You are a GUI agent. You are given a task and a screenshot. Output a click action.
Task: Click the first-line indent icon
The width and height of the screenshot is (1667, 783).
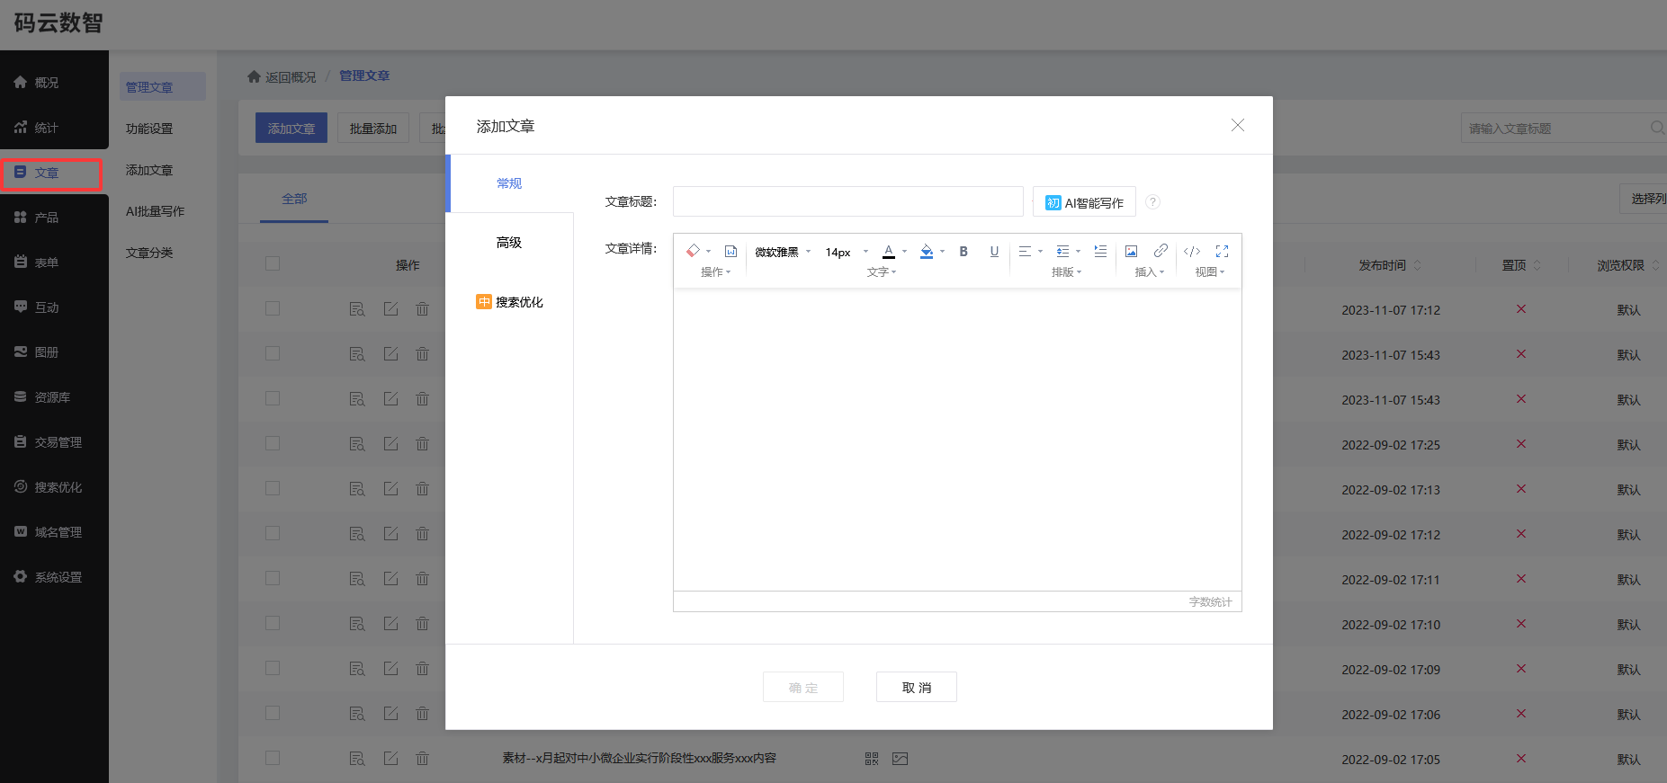click(x=1100, y=252)
